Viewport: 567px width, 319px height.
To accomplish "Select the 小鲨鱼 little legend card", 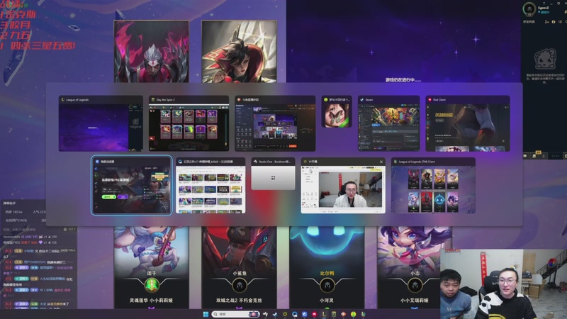I will (239, 268).
